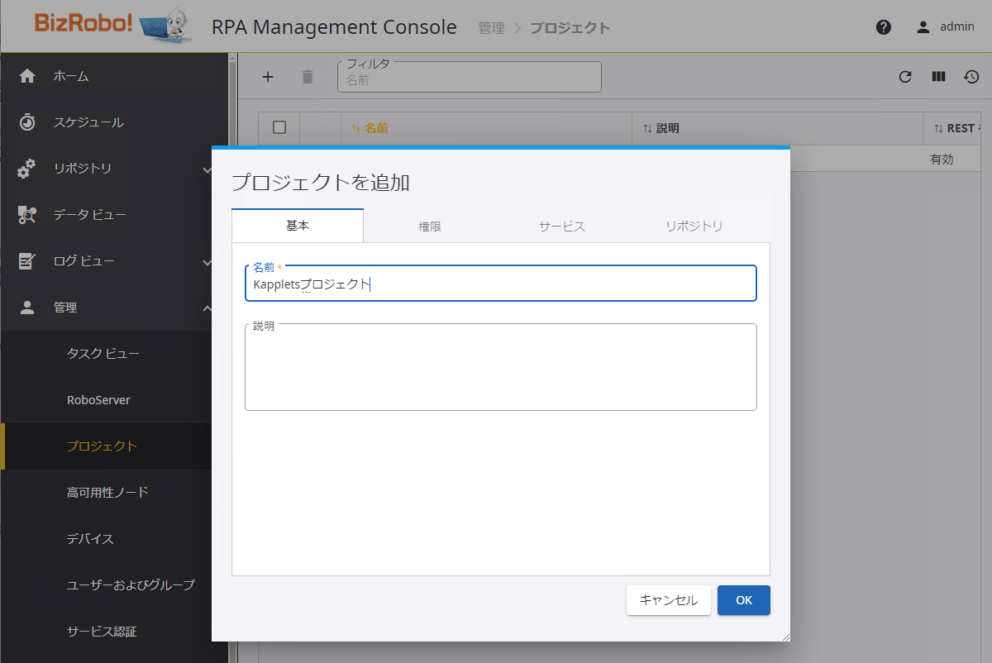Click the admin username label

(957, 26)
